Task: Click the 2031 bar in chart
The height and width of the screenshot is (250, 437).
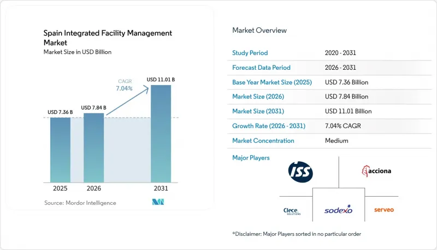Action: pyautogui.click(x=161, y=133)
